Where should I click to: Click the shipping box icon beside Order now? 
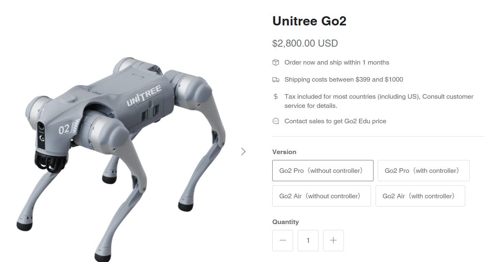click(x=276, y=62)
